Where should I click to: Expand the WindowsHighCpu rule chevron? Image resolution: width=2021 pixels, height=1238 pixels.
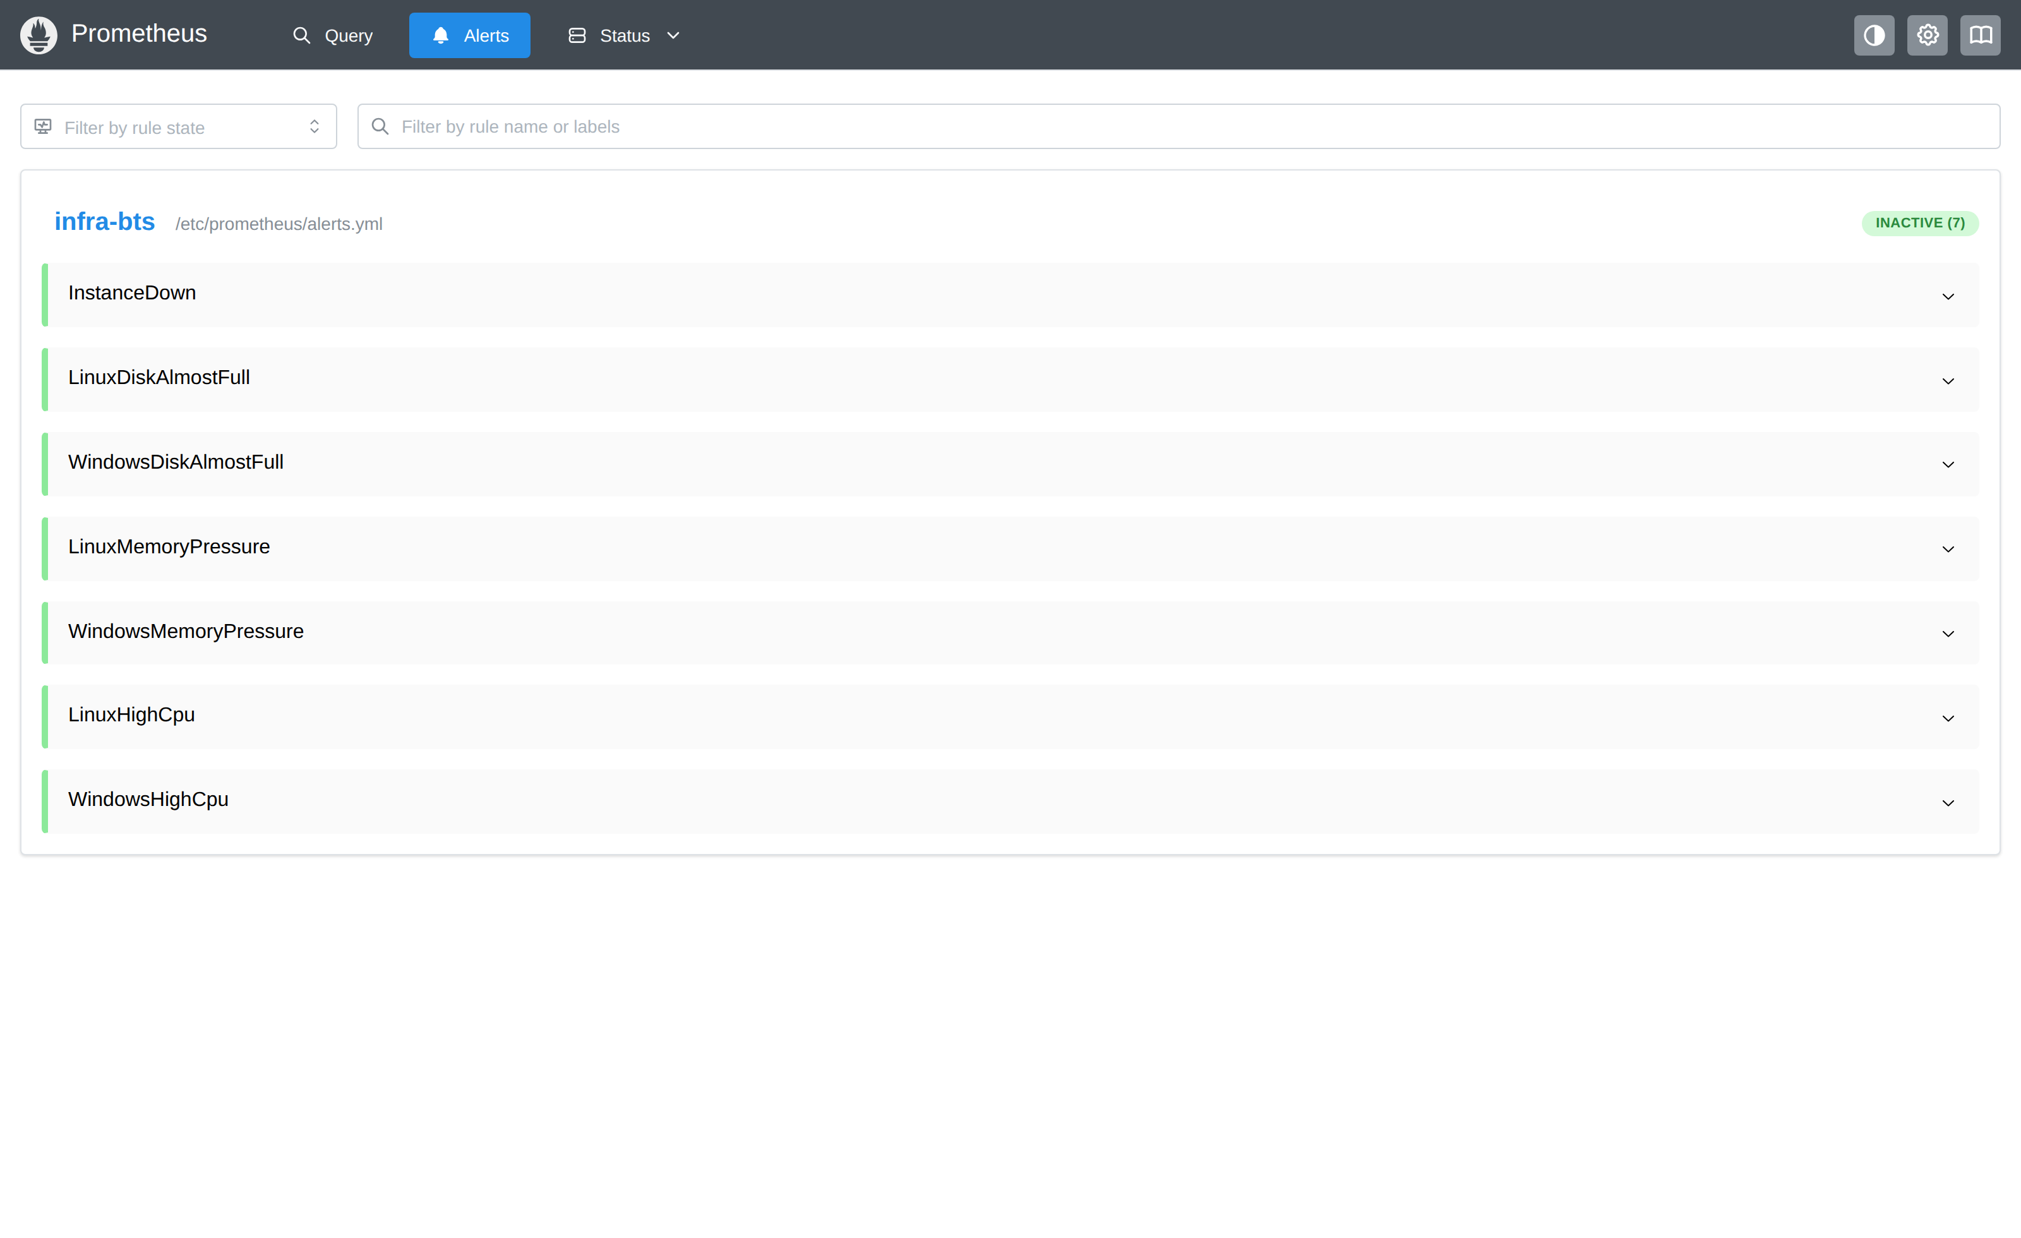pos(1947,802)
